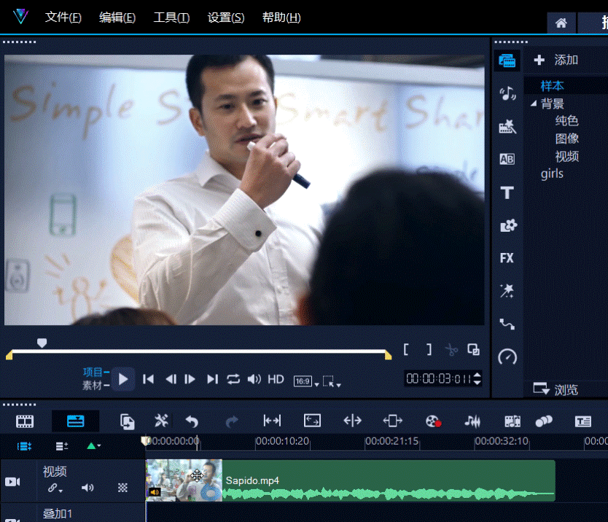Collapse the 背景 tree node
This screenshot has width=608, height=522.
(534, 104)
